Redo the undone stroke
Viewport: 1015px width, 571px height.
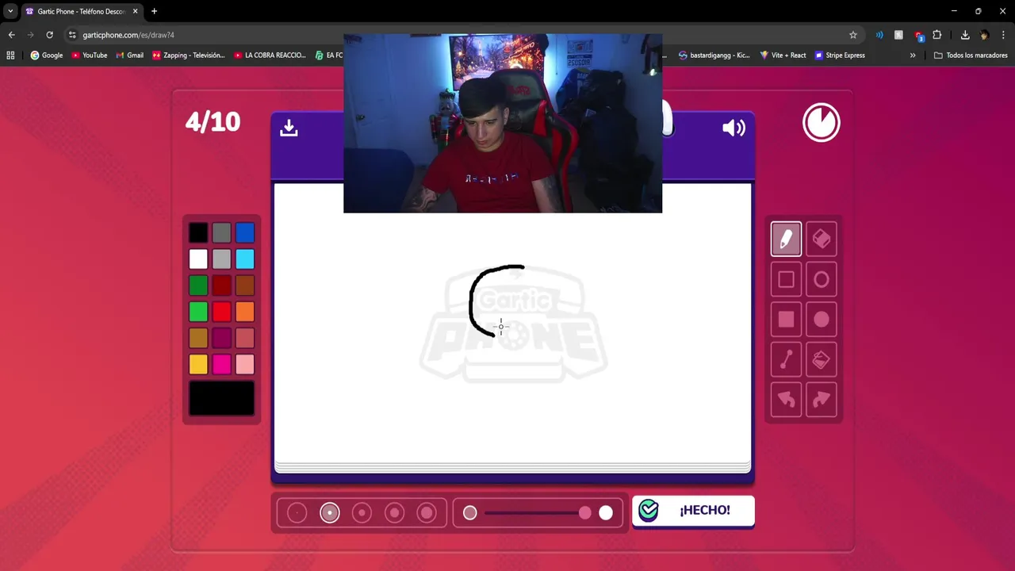tap(821, 400)
